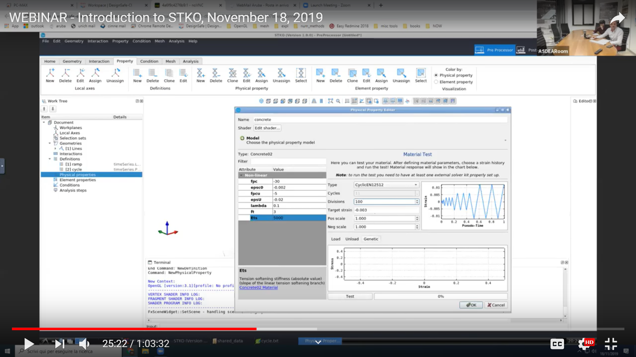Image resolution: width=636 pixels, height=357 pixels.
Task: Exit fullscreen video mode
Action: coord(611,344)
